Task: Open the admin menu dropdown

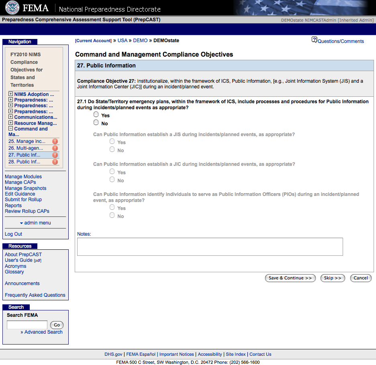Action: click(35, 223)
